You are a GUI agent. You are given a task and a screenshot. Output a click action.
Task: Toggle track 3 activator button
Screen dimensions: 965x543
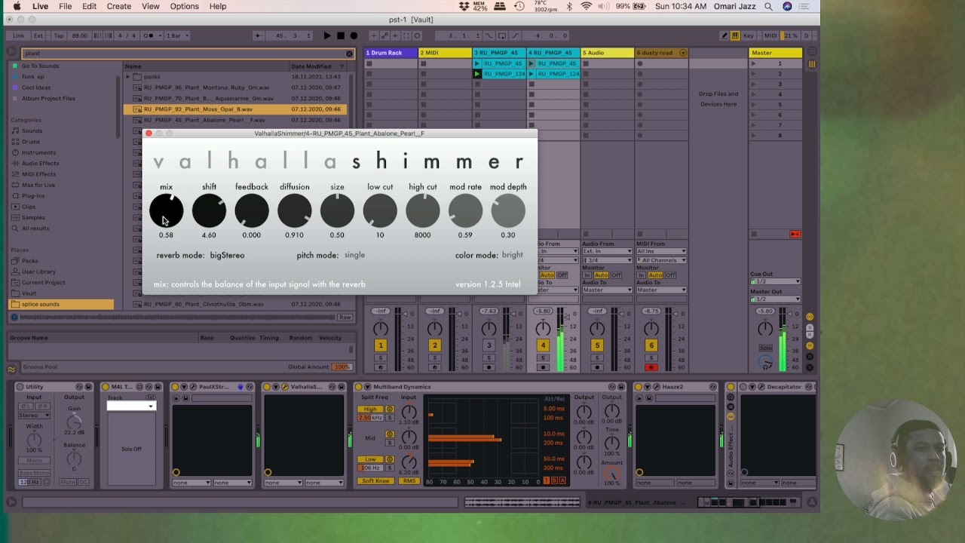489,345
